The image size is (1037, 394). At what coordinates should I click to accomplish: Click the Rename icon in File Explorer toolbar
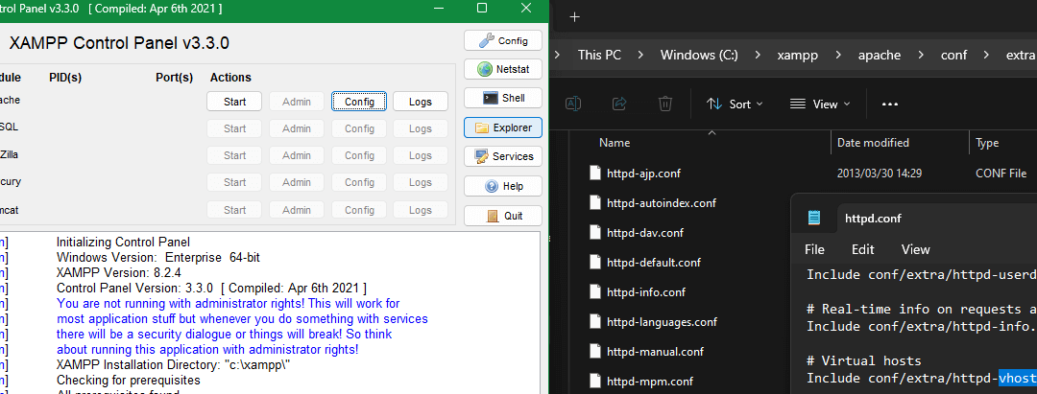[x=573, y=104]
